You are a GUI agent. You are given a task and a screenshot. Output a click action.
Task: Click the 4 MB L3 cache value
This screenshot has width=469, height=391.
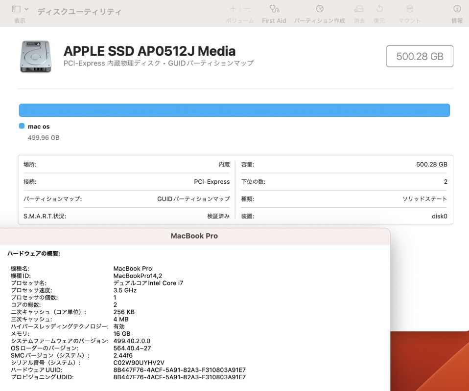click(121, 319)
